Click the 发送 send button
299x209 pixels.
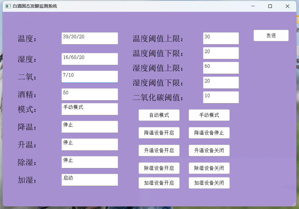pos(271,35)
